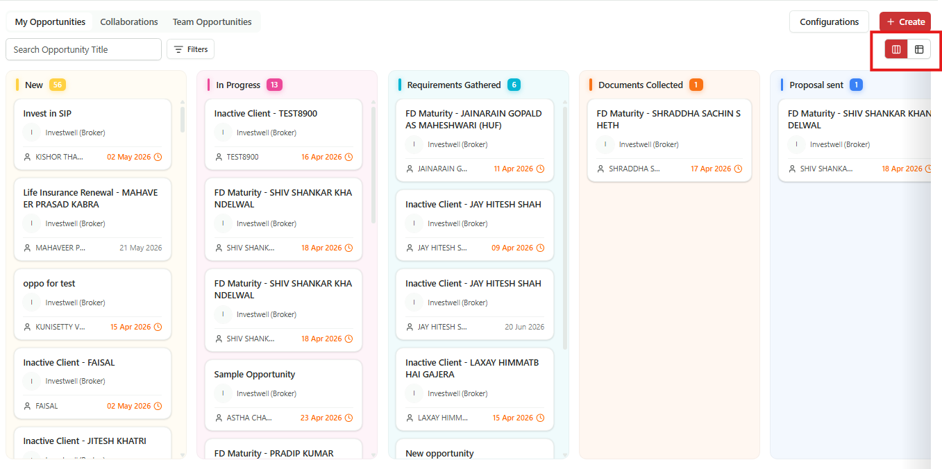The height and width of the screenshot is (469, 942).
Task: Click the Search Opportunity Title field
Action: [83, 49]
